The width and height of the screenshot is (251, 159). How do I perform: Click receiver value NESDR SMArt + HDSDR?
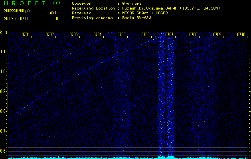pyautogui.click(x=145, y=13)
